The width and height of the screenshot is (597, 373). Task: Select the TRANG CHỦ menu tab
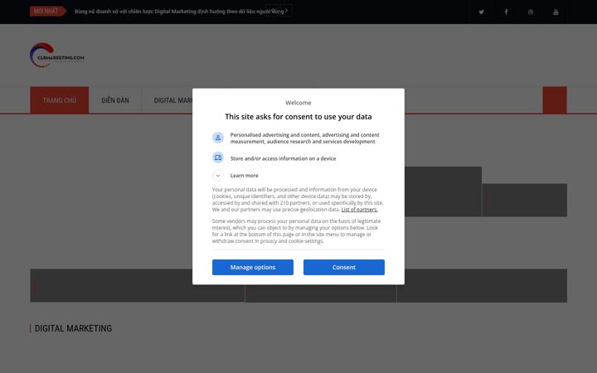click(60, 100)
